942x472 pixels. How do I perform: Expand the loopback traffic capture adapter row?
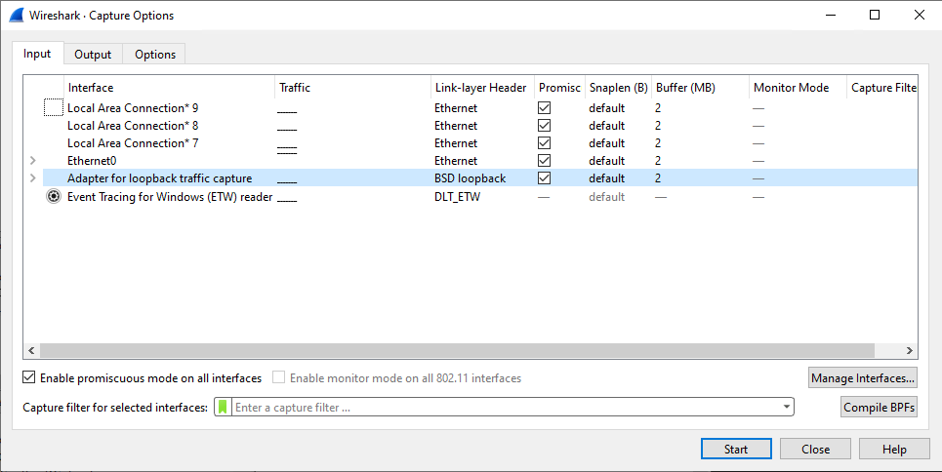pos(33,177)
